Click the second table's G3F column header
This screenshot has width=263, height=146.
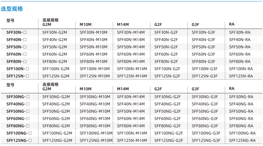point(195,89)
